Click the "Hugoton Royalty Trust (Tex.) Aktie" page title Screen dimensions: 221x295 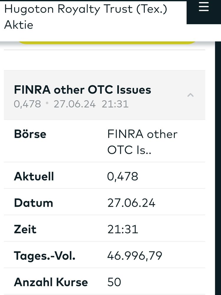tap(85, 17)
